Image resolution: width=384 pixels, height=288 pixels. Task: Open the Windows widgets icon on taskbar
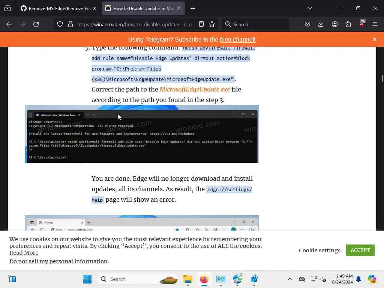click(x=12, y=279)
